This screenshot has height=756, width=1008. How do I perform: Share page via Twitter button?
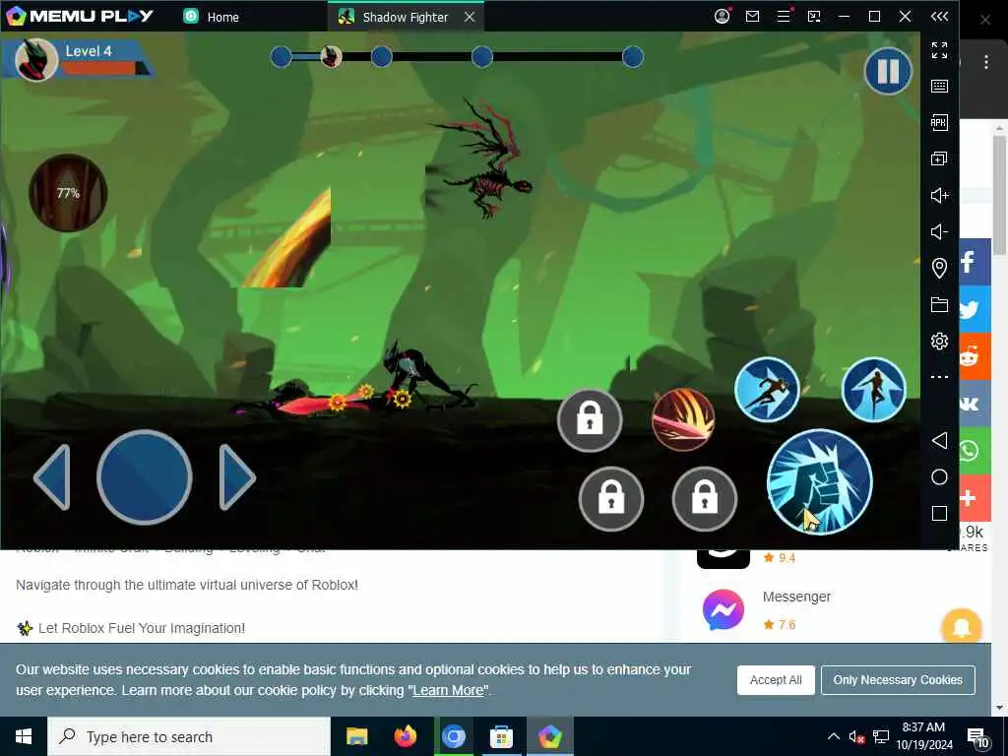coord(975,308)
